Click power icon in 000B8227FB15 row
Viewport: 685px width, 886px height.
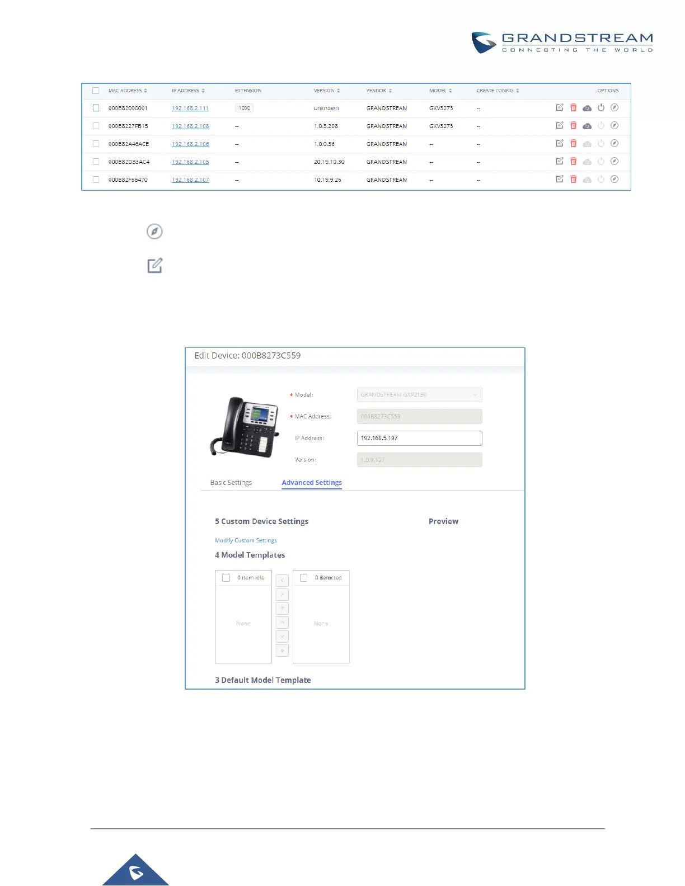(601, 125)
